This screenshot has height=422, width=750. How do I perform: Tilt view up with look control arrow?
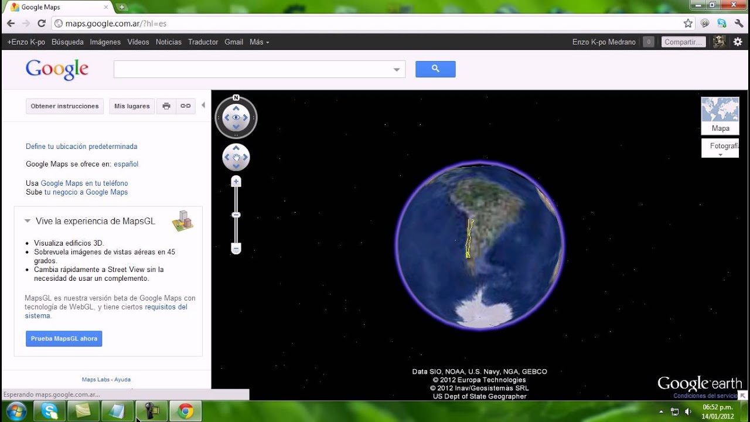point(236,108)
